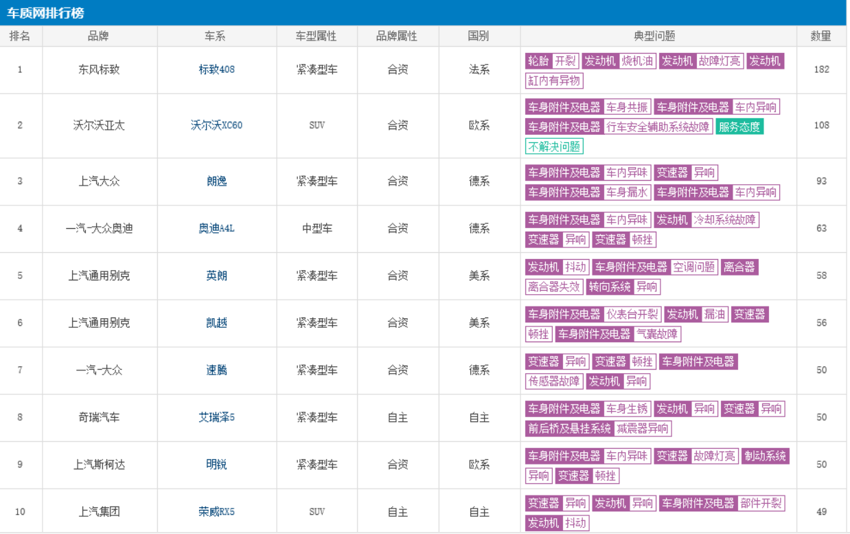
Task: Click the 车型属性 column header
Action: pos(317,36)
